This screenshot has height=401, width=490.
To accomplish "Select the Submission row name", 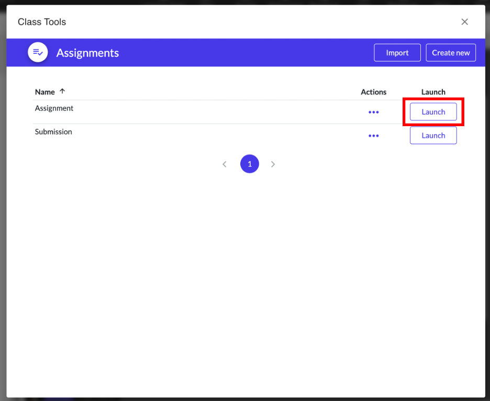I will coord(53,132).
